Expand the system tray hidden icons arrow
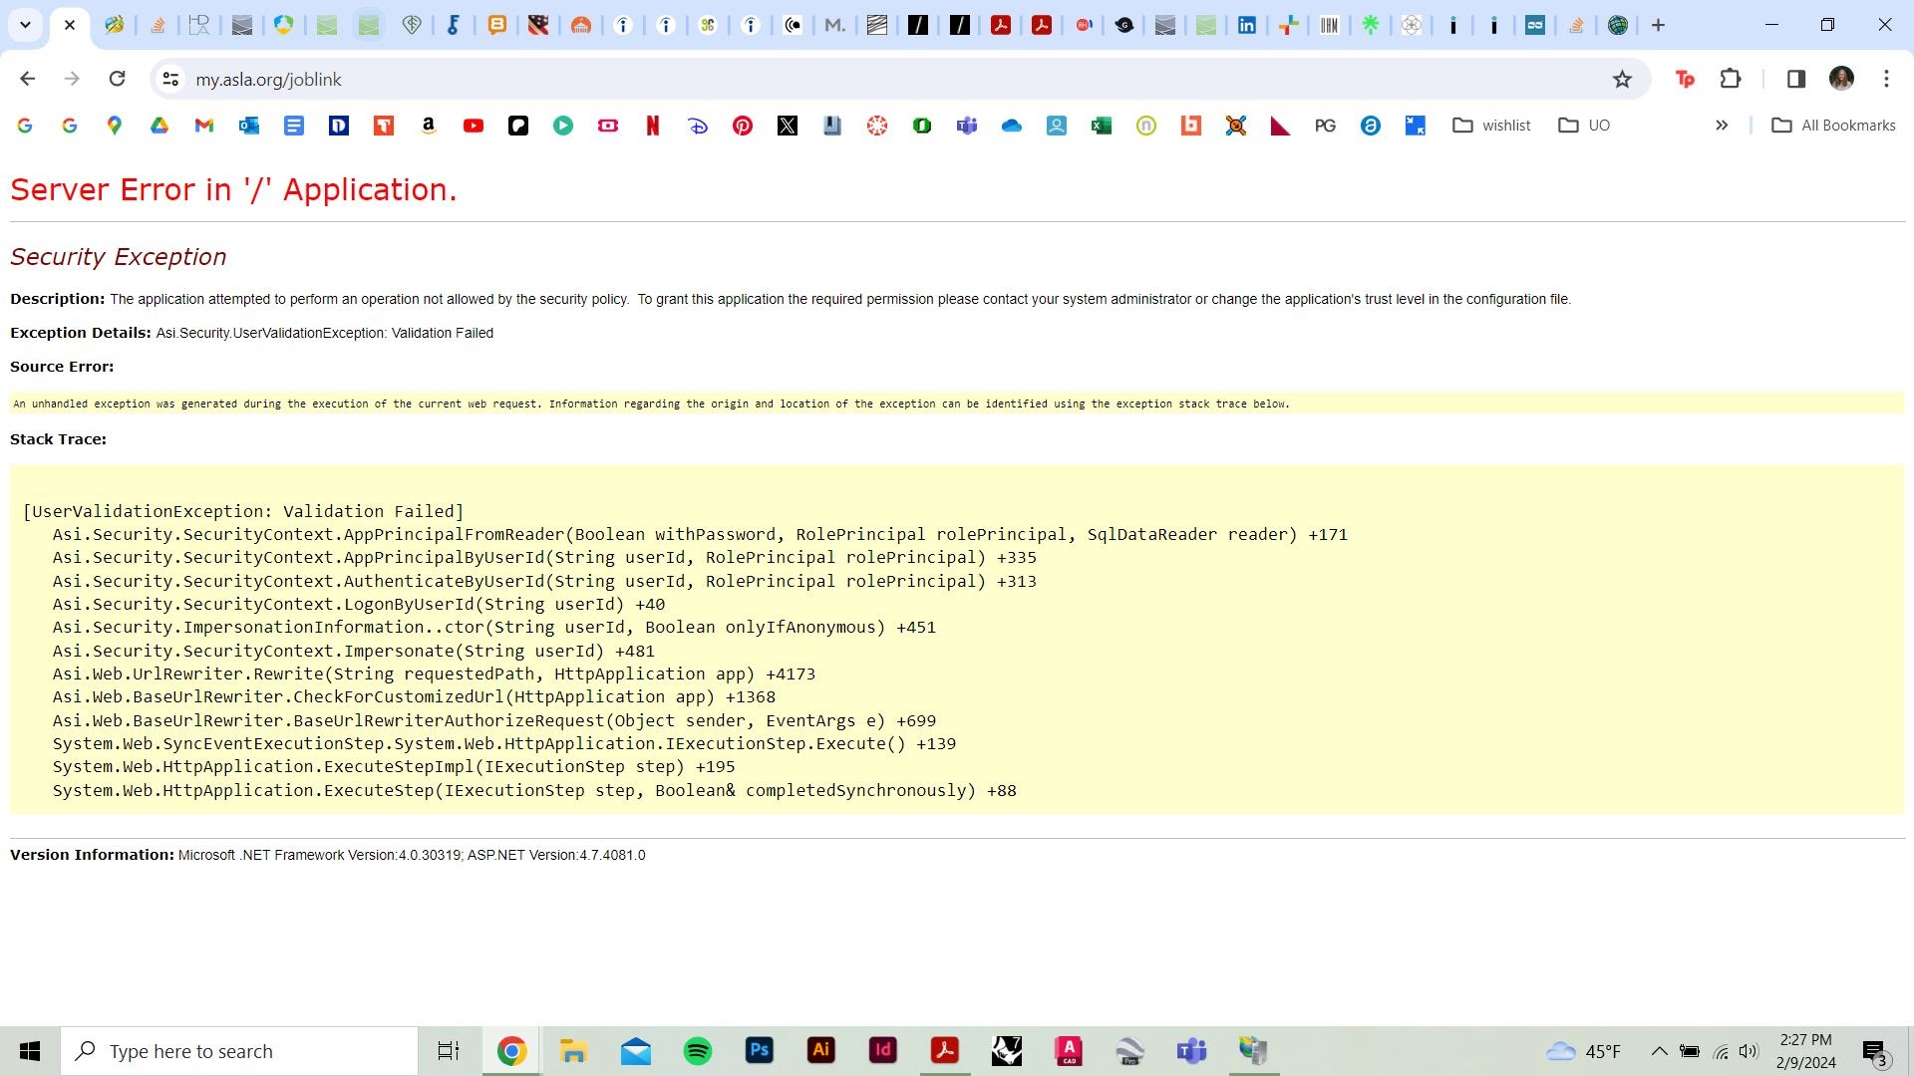The width and height of the screenshot is (1914, 1076). click(x=1659, y=1051)
